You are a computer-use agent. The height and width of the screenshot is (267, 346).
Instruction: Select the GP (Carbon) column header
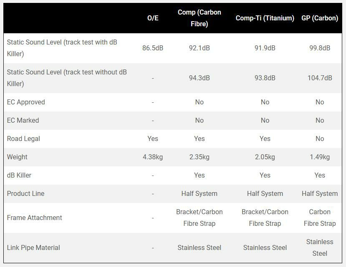[x=319, y=18]
